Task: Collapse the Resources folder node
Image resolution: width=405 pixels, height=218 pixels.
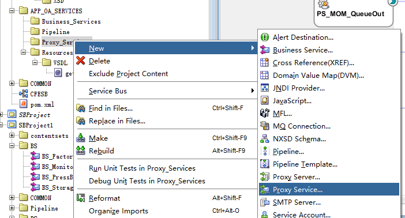Action: pyautogui.click(x=24, y=52)
